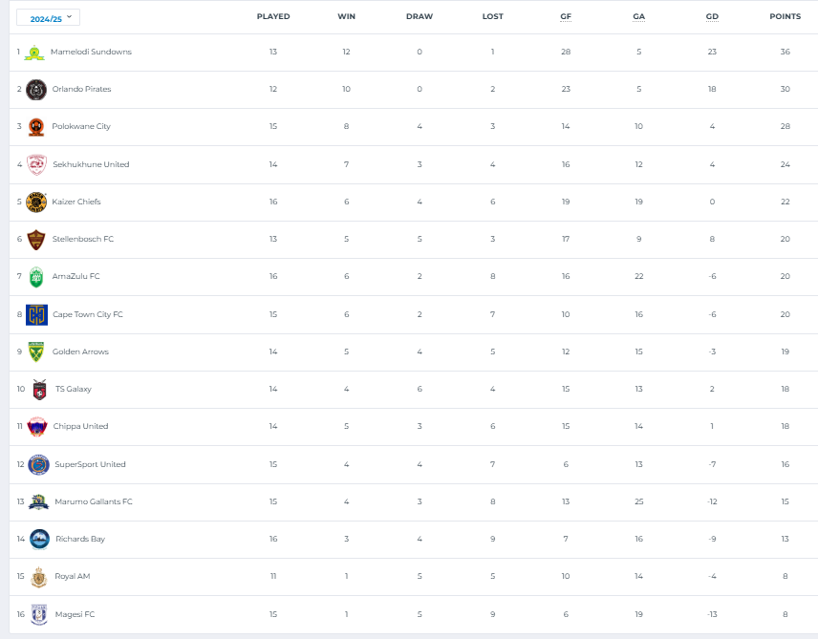Click the Orlando Pirates club crest

[36, 89]
